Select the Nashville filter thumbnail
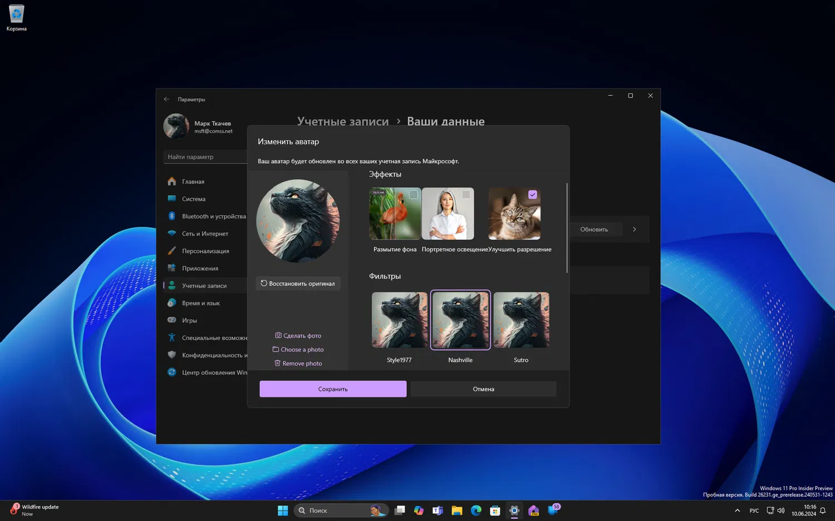The image size is (835, 521). click(x=460, y=320)
